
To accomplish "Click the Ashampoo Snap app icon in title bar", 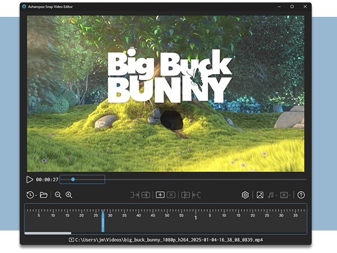I will (x=24, y=7).
